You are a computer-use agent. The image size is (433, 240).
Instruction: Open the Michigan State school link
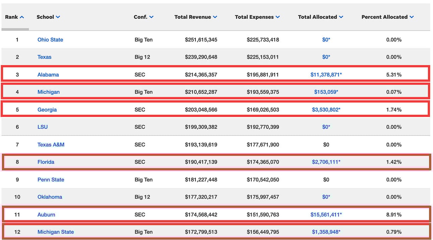coord(56,232)
